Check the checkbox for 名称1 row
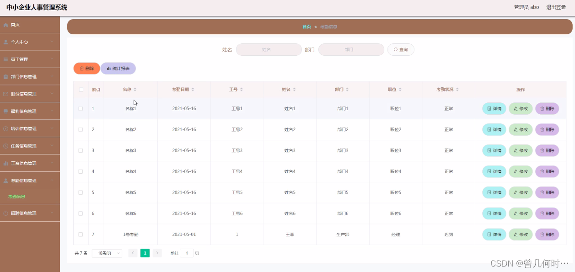 [x=81, y=108]
